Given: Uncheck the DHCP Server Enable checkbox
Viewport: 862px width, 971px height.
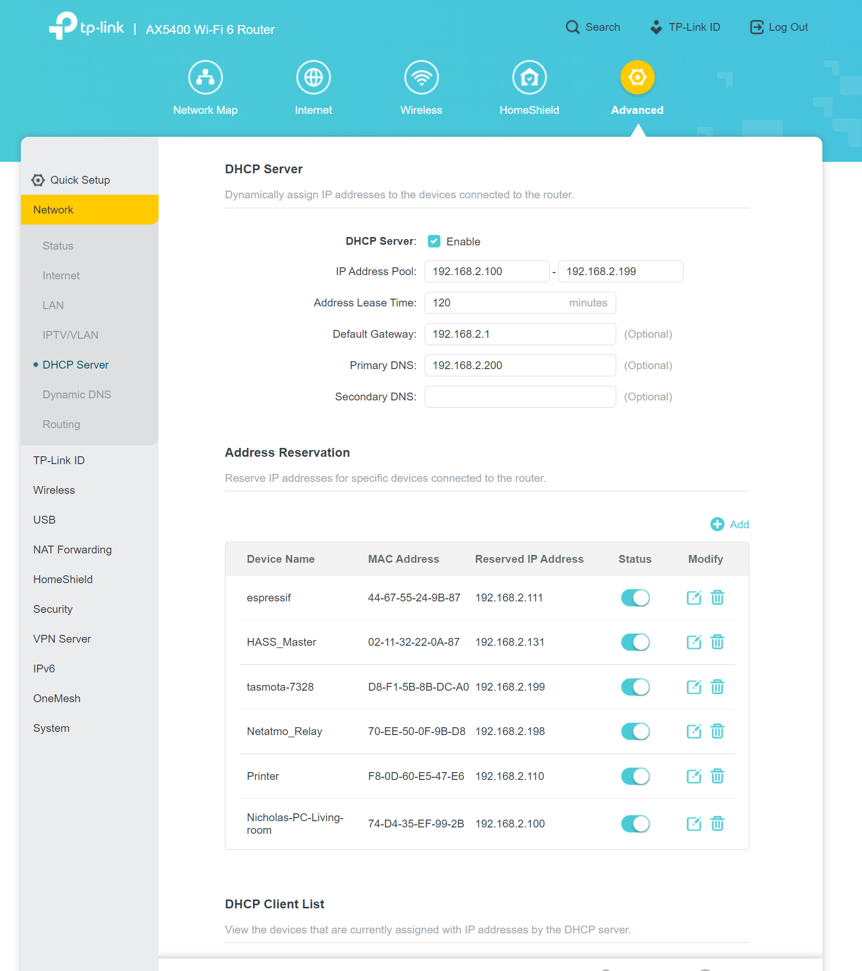Looking at the screenshot, I should pyautogui.click(x=434, y=241).
